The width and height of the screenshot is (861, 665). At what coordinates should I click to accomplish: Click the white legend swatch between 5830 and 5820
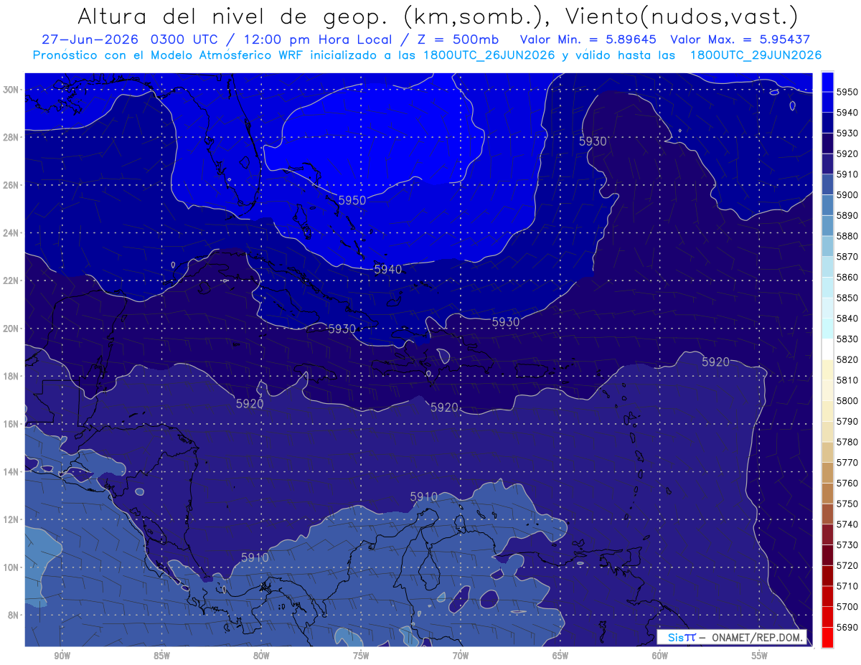click(x=827, y=349)
